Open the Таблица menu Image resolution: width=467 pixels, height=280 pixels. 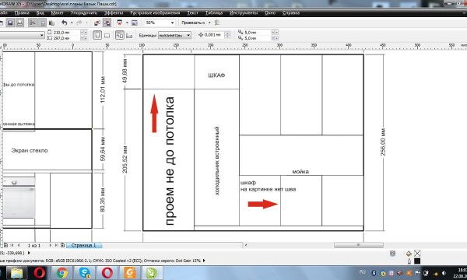coord(214,12)
